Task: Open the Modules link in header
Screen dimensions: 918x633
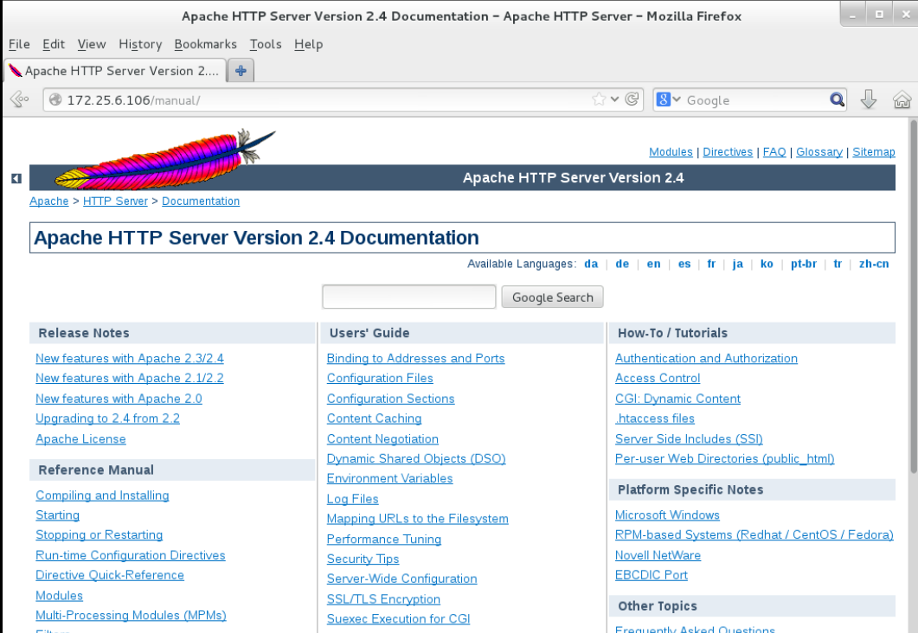Action: 671,151
